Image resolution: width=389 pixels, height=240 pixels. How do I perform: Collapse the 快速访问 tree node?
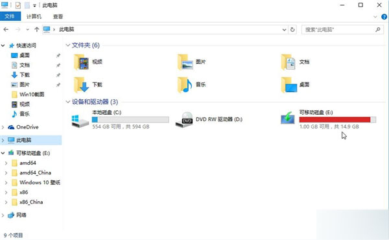click(3, 45)
